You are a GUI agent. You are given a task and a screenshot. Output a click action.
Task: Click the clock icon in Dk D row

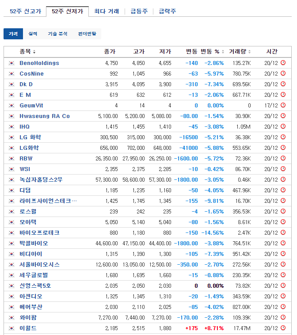tap(283, 84)
